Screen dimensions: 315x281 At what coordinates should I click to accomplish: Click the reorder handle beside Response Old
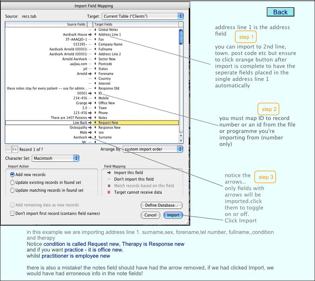(95, 88)
